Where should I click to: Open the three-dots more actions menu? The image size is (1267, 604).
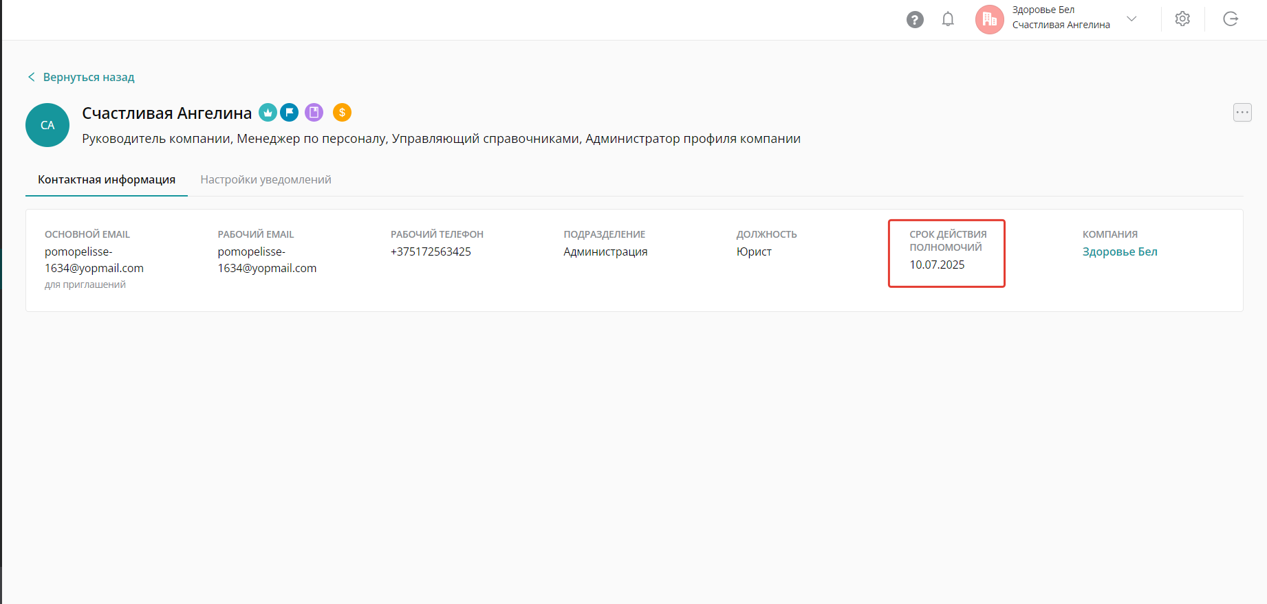coord(1242,112)
